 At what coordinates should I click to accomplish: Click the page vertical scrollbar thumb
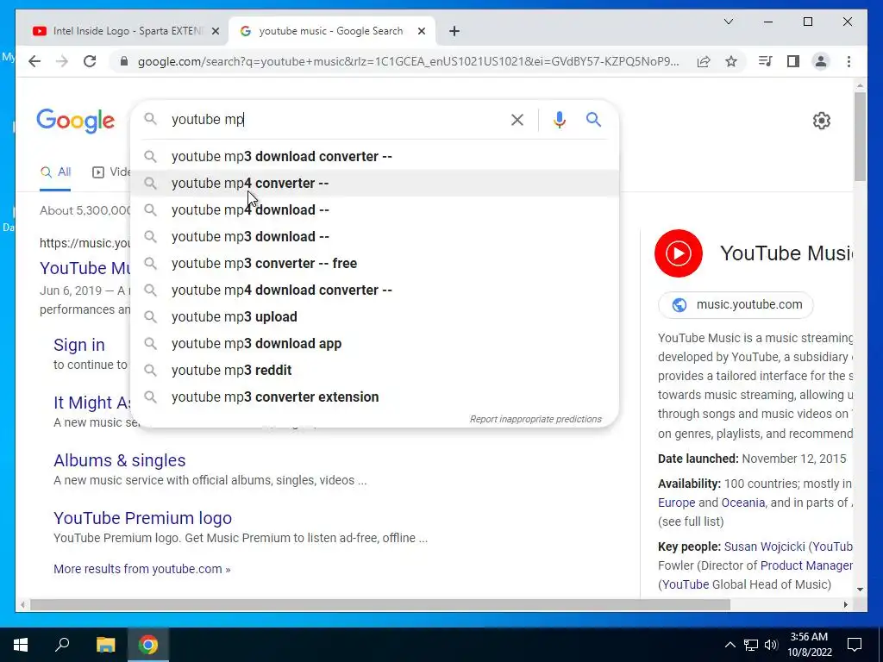860,137
